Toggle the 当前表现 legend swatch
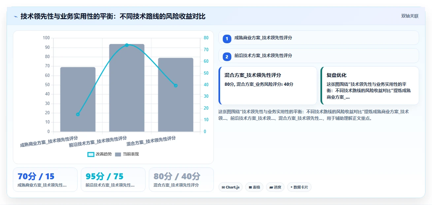The height and width of the screenshot is (205, 432). coord(118,154)
